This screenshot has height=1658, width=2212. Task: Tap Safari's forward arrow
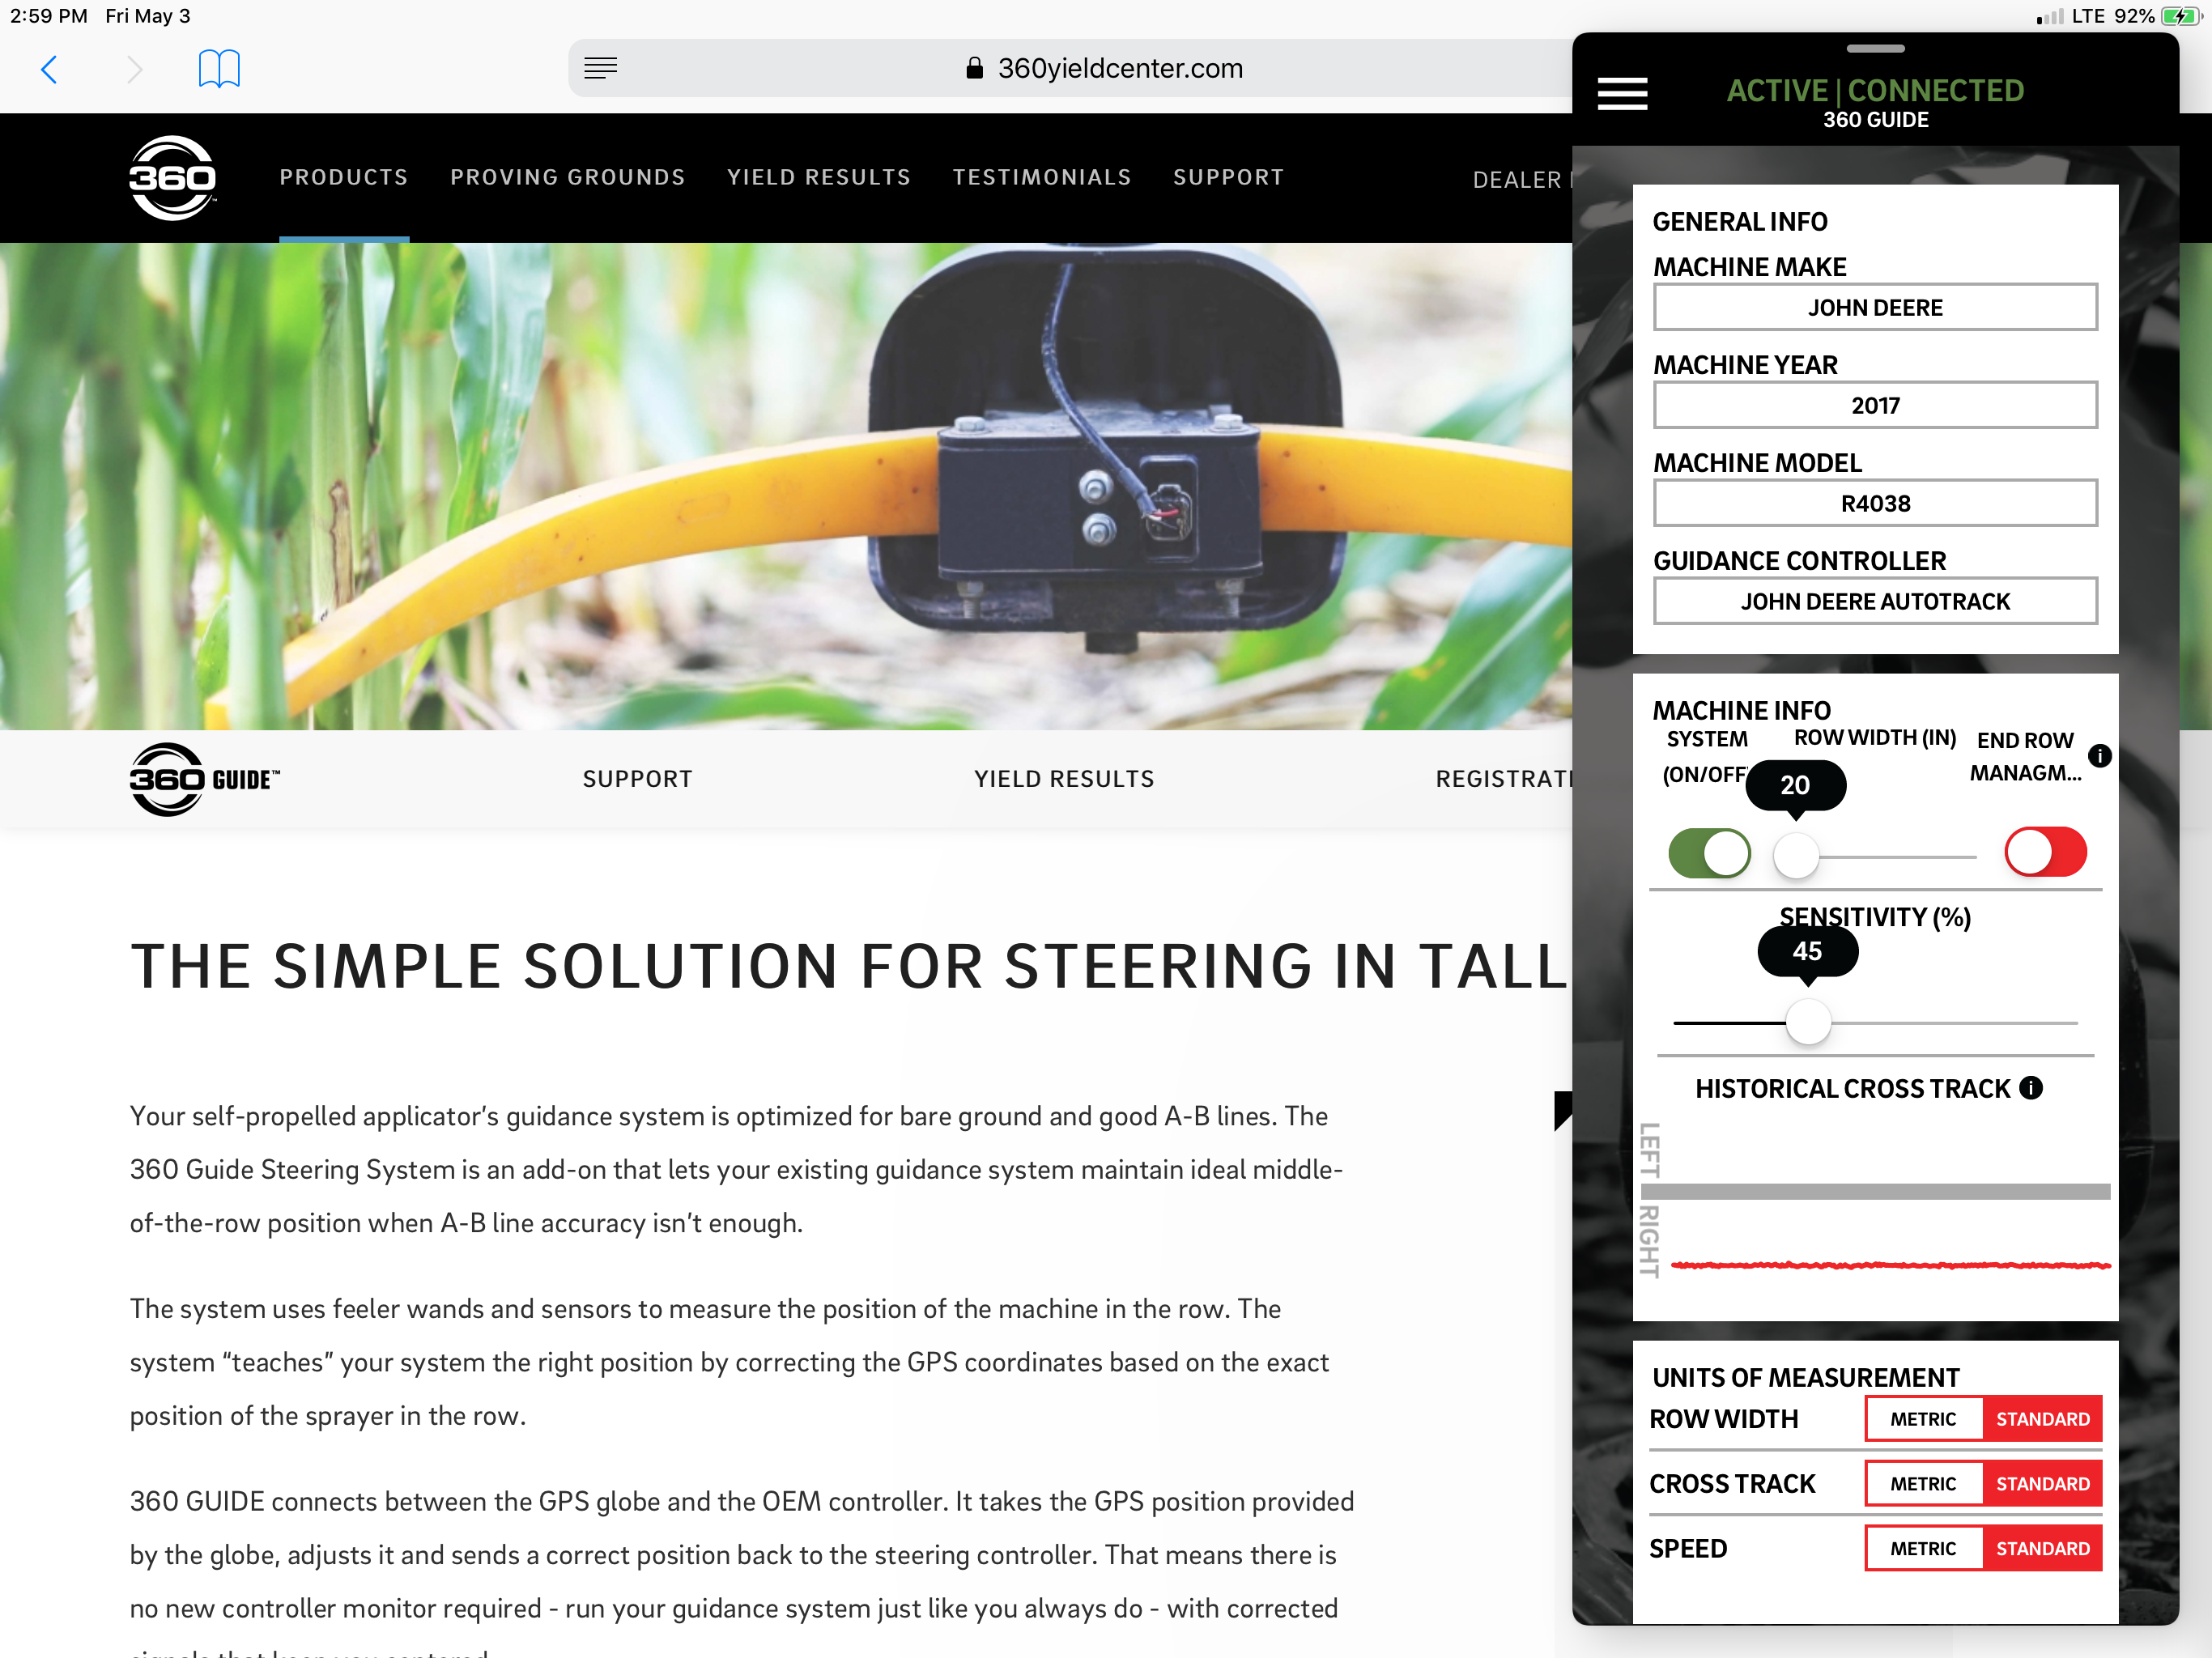135,69
